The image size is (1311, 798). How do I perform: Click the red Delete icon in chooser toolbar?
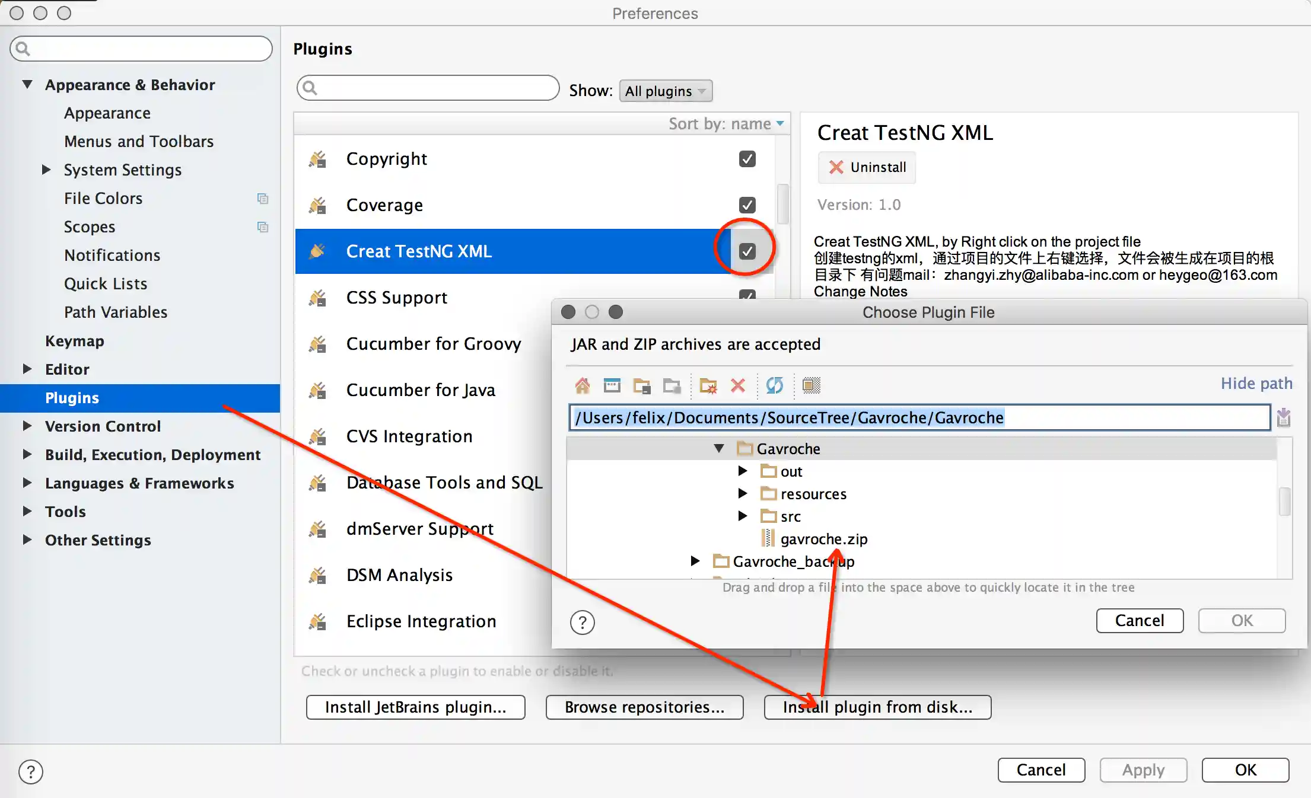[737, 386]
